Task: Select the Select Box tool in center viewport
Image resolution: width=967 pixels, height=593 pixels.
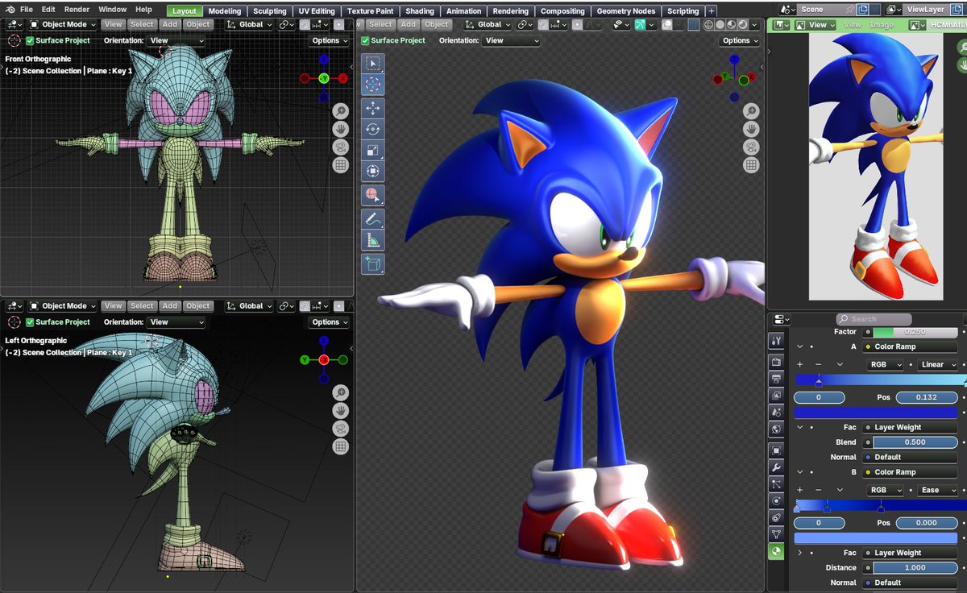Action: [x=372, y=64]
